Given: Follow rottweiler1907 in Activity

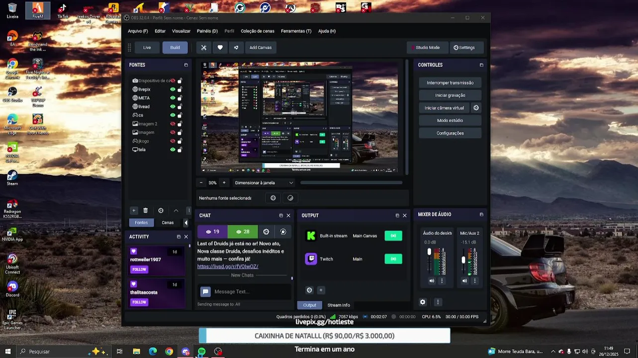Looking at the screenshot, I should click(139, 269).
